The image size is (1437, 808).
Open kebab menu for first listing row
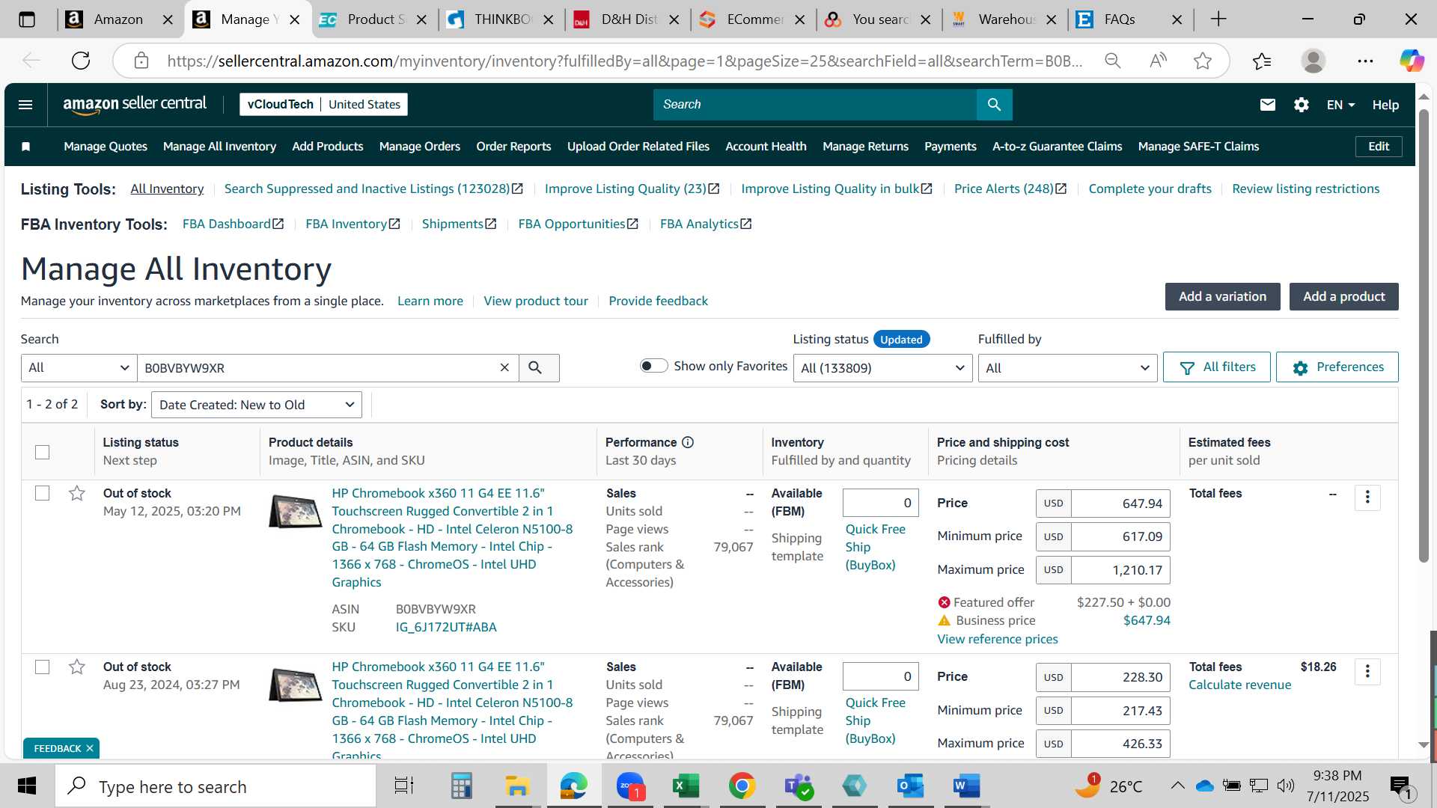pos(1367,498)
